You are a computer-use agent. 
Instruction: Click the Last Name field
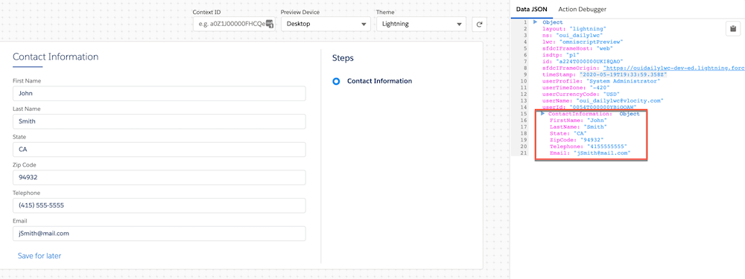159,121
